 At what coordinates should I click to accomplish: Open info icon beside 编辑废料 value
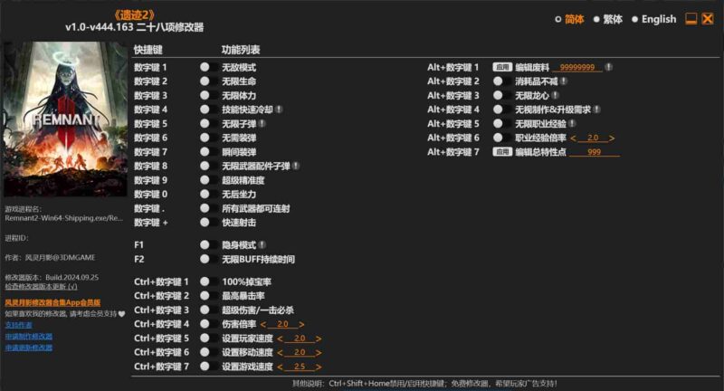[608, 67]
